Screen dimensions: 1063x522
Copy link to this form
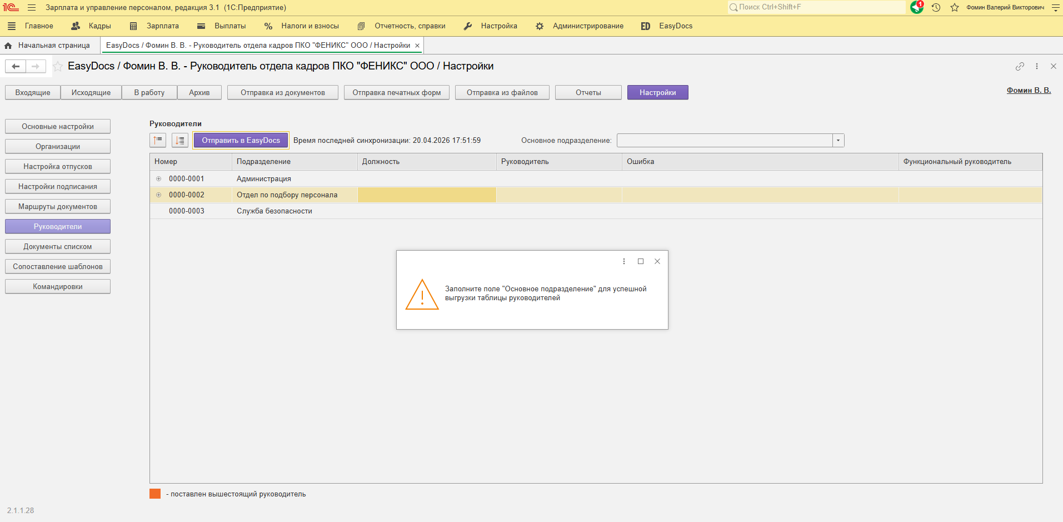pos(1020,66)
